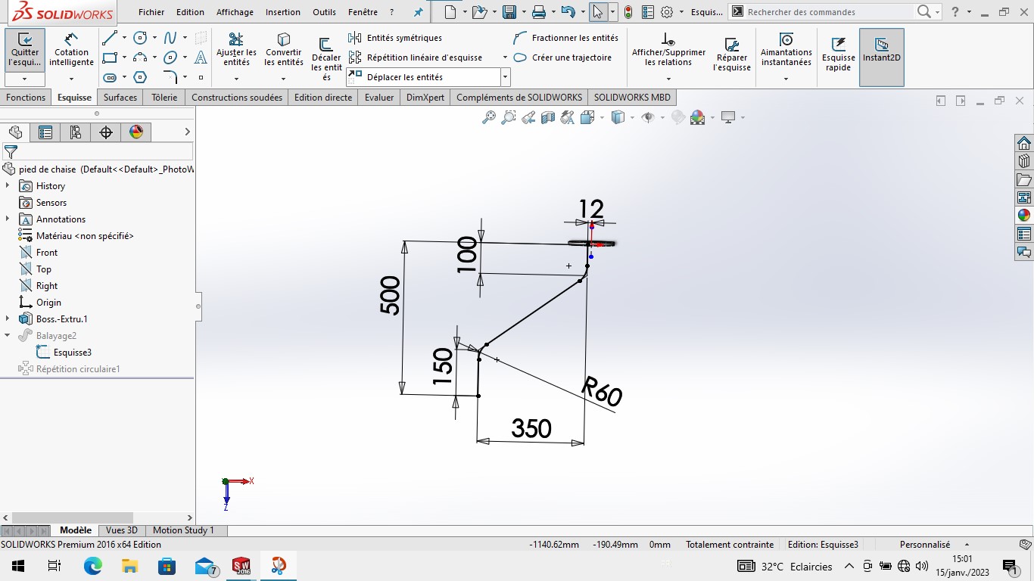Select the corner Rectangle sketch tool
Screen dimensions: 1034x581
(x=110, y=57)
